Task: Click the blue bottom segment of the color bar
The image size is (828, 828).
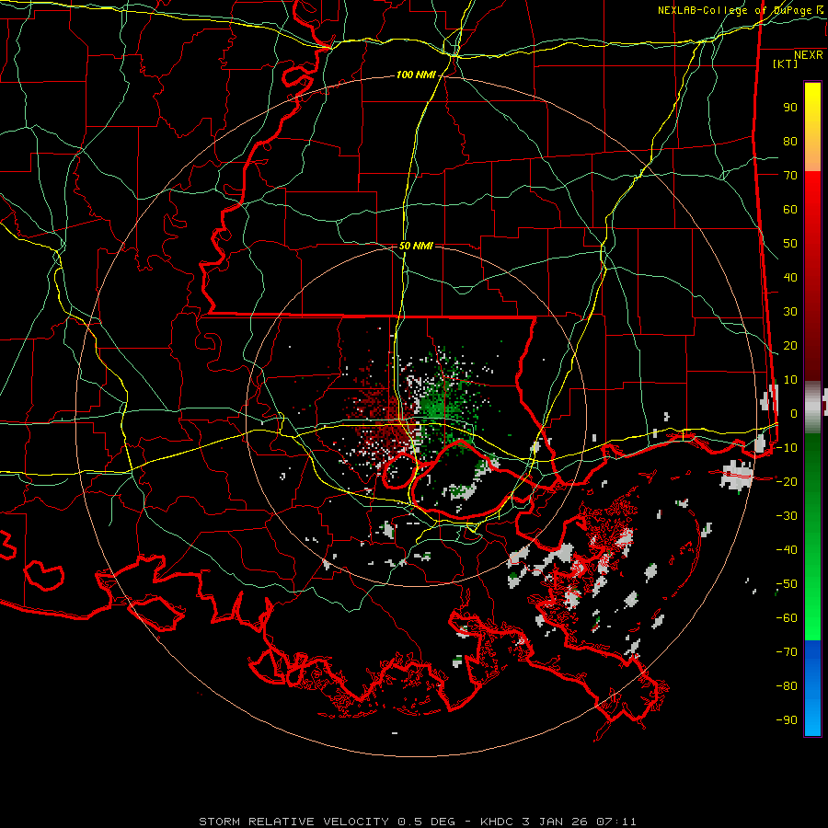Action: click(x=812, y=688)
